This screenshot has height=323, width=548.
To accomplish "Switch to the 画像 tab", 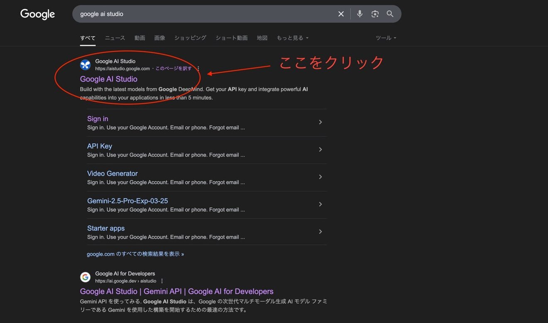I will [160, 38].
